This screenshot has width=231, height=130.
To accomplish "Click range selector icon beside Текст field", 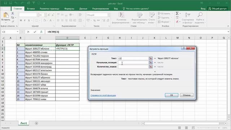I will coord(151,58).
